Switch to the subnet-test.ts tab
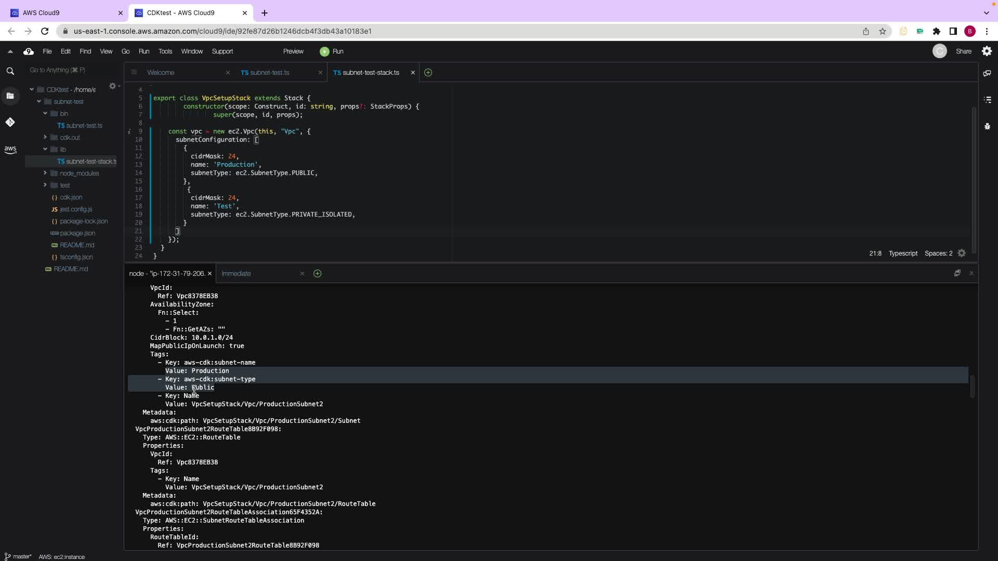 point(269,73)
